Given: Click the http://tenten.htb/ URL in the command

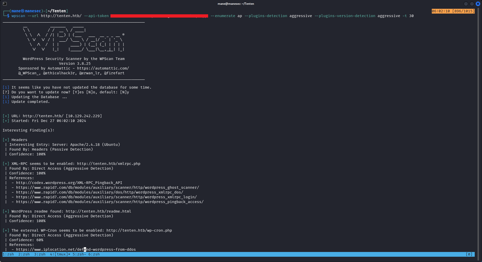Looking at the screenshot, I should 61,16.
